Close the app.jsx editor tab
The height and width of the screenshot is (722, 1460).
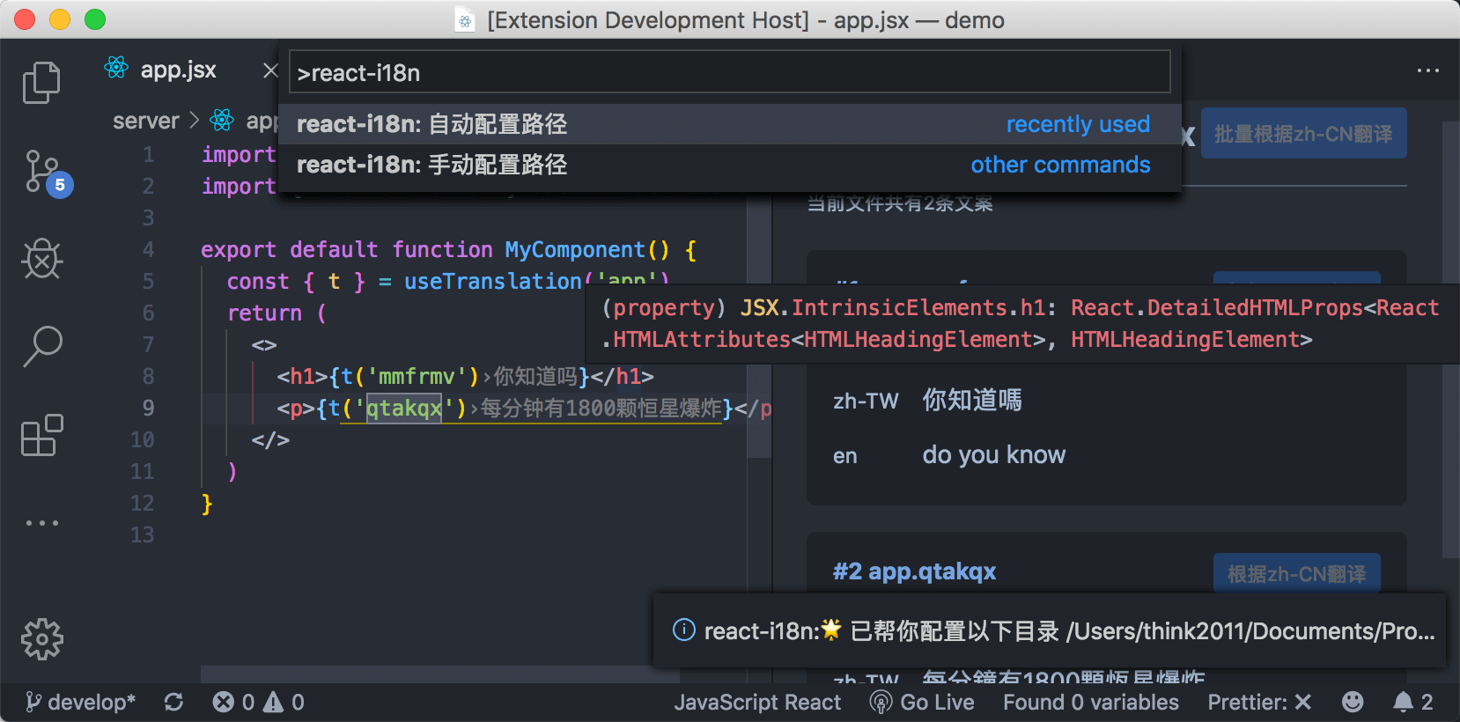[270, 70]
